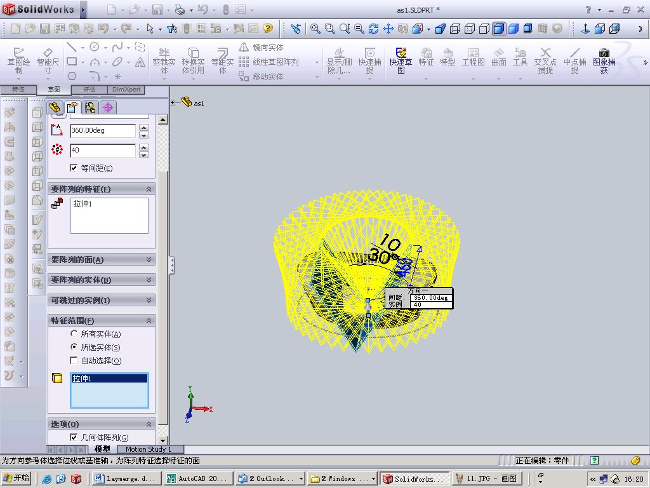
Task: Click the Polygon sketch tool
Action: click(x=72, y=76)
